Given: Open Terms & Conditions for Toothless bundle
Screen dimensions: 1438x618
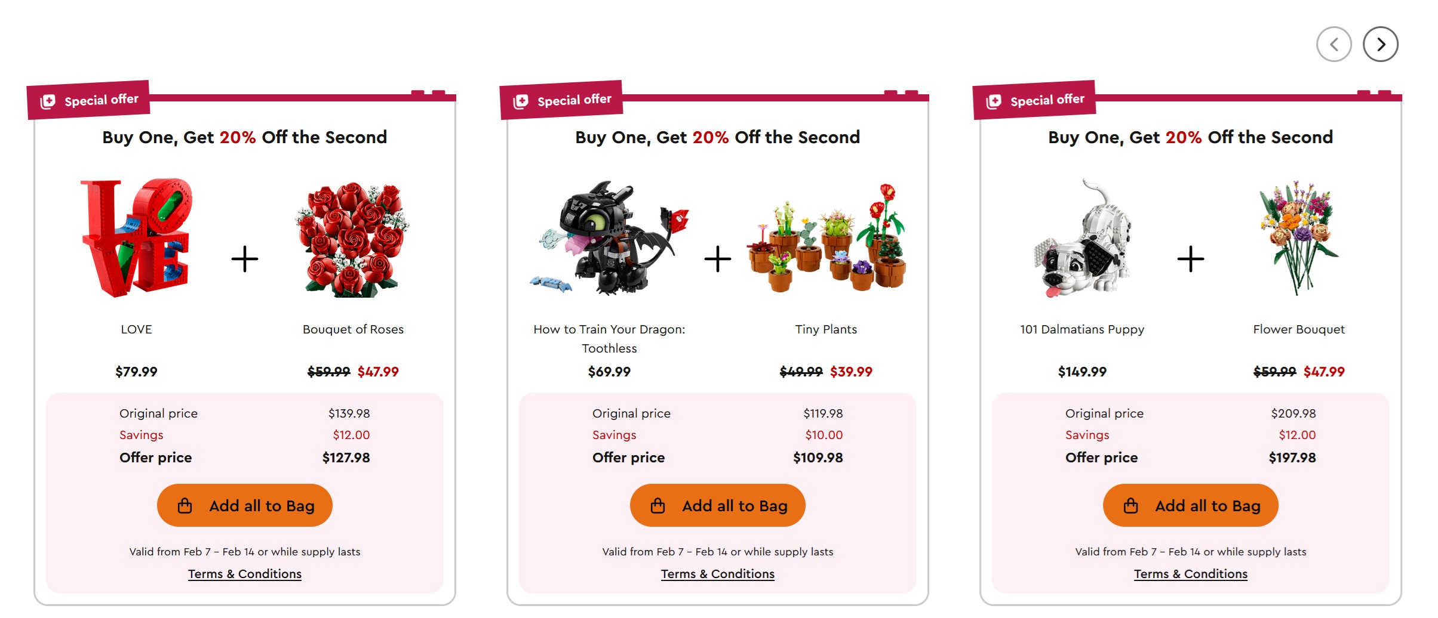Looking at the screenshot, I should click(717, 574).
